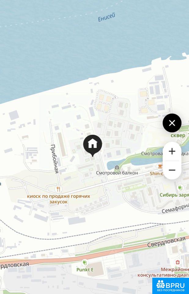Click the Смотровой балкон label
The image size is (189, 294).
pos(117,173)
